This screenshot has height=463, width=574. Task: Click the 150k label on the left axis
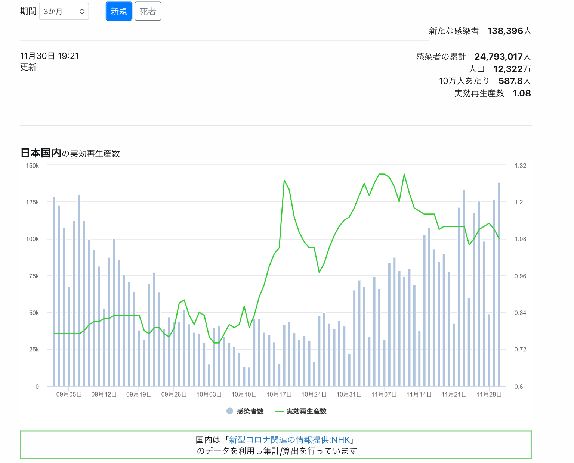32,166
